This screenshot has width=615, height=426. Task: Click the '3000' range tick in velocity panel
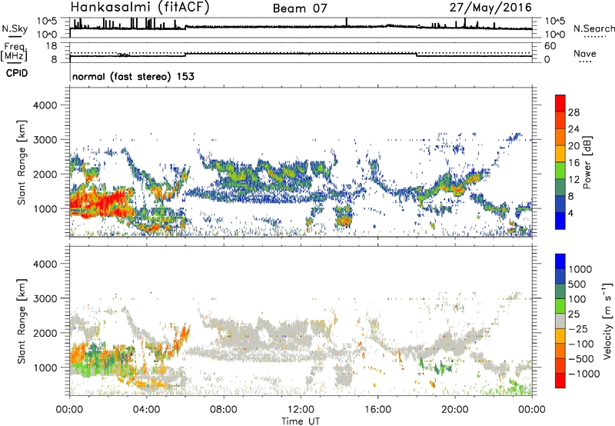(x=45, y=298)
